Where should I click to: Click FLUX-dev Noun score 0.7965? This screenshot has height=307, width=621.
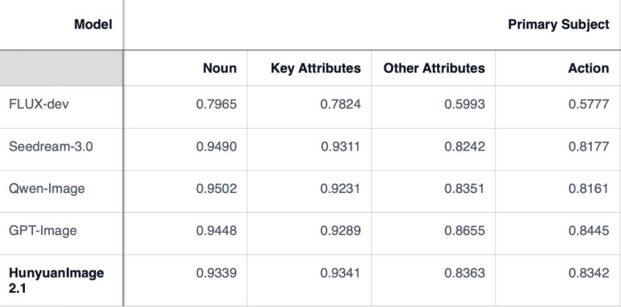pos(216,104)
